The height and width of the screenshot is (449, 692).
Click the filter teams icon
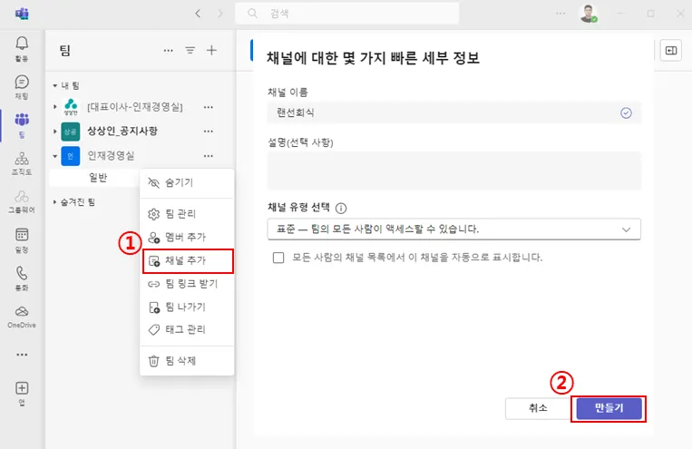[190, 50]
